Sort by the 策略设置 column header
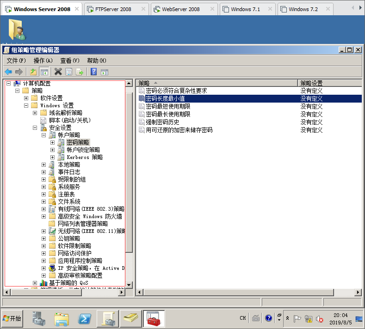 (x=330, y=83)
